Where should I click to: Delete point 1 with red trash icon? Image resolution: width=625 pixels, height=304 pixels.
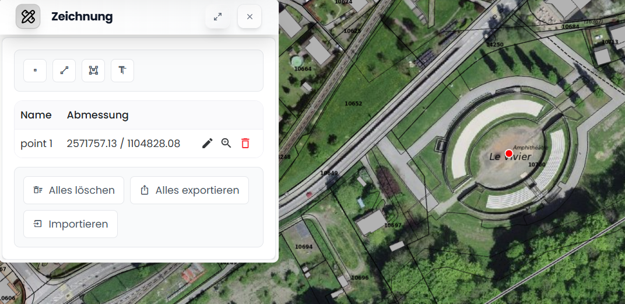(245, 144)
